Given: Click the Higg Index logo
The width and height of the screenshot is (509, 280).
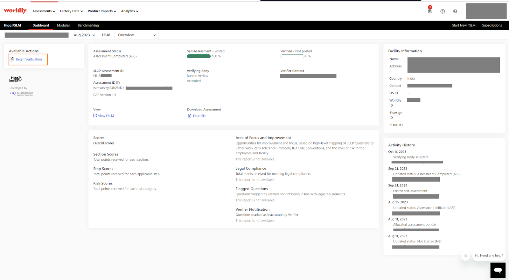Looking at the screenshot, I should point(15,79).
